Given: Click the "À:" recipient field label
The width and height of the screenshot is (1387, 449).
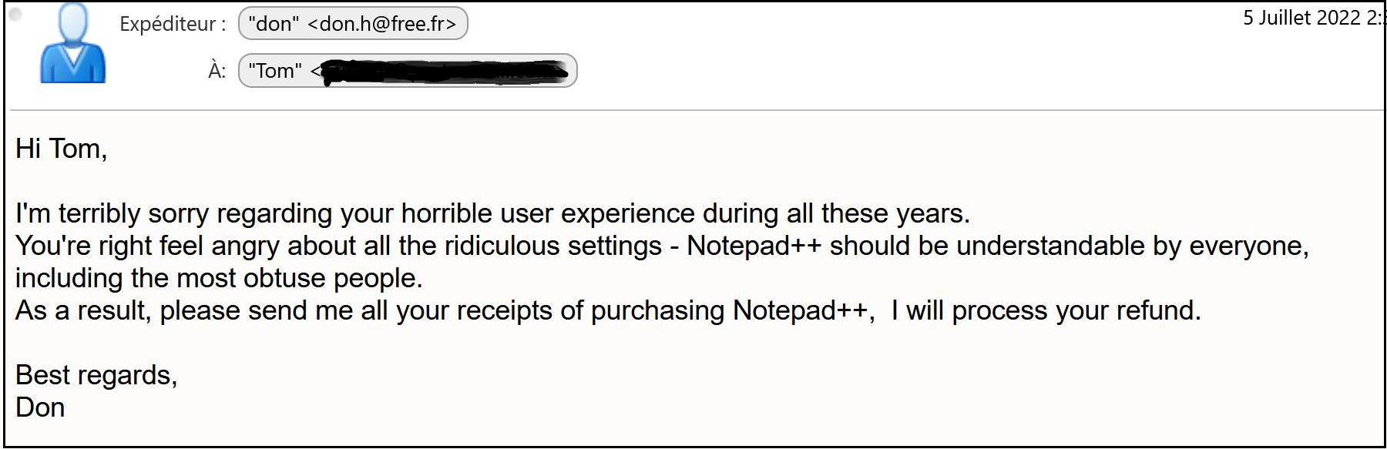Looking at the screenshot, I should click(x=217, y=71).
